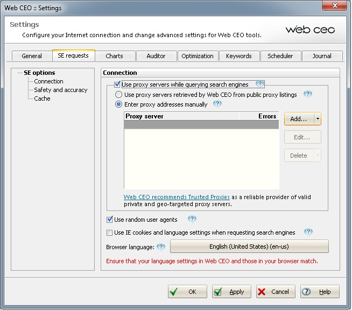
Task: Enable Use IE cookies and language settings
Action: point(110,232)
